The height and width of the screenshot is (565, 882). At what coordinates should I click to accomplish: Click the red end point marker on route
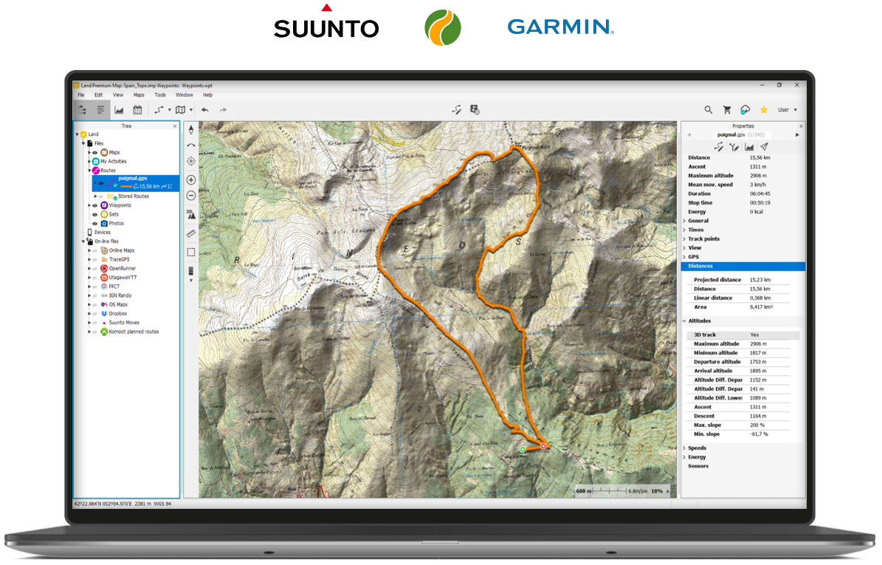[543, 446]
